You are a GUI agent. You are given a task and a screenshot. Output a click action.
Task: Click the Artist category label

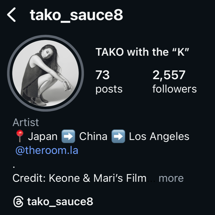pyautogui.click(x=26, y=122)
